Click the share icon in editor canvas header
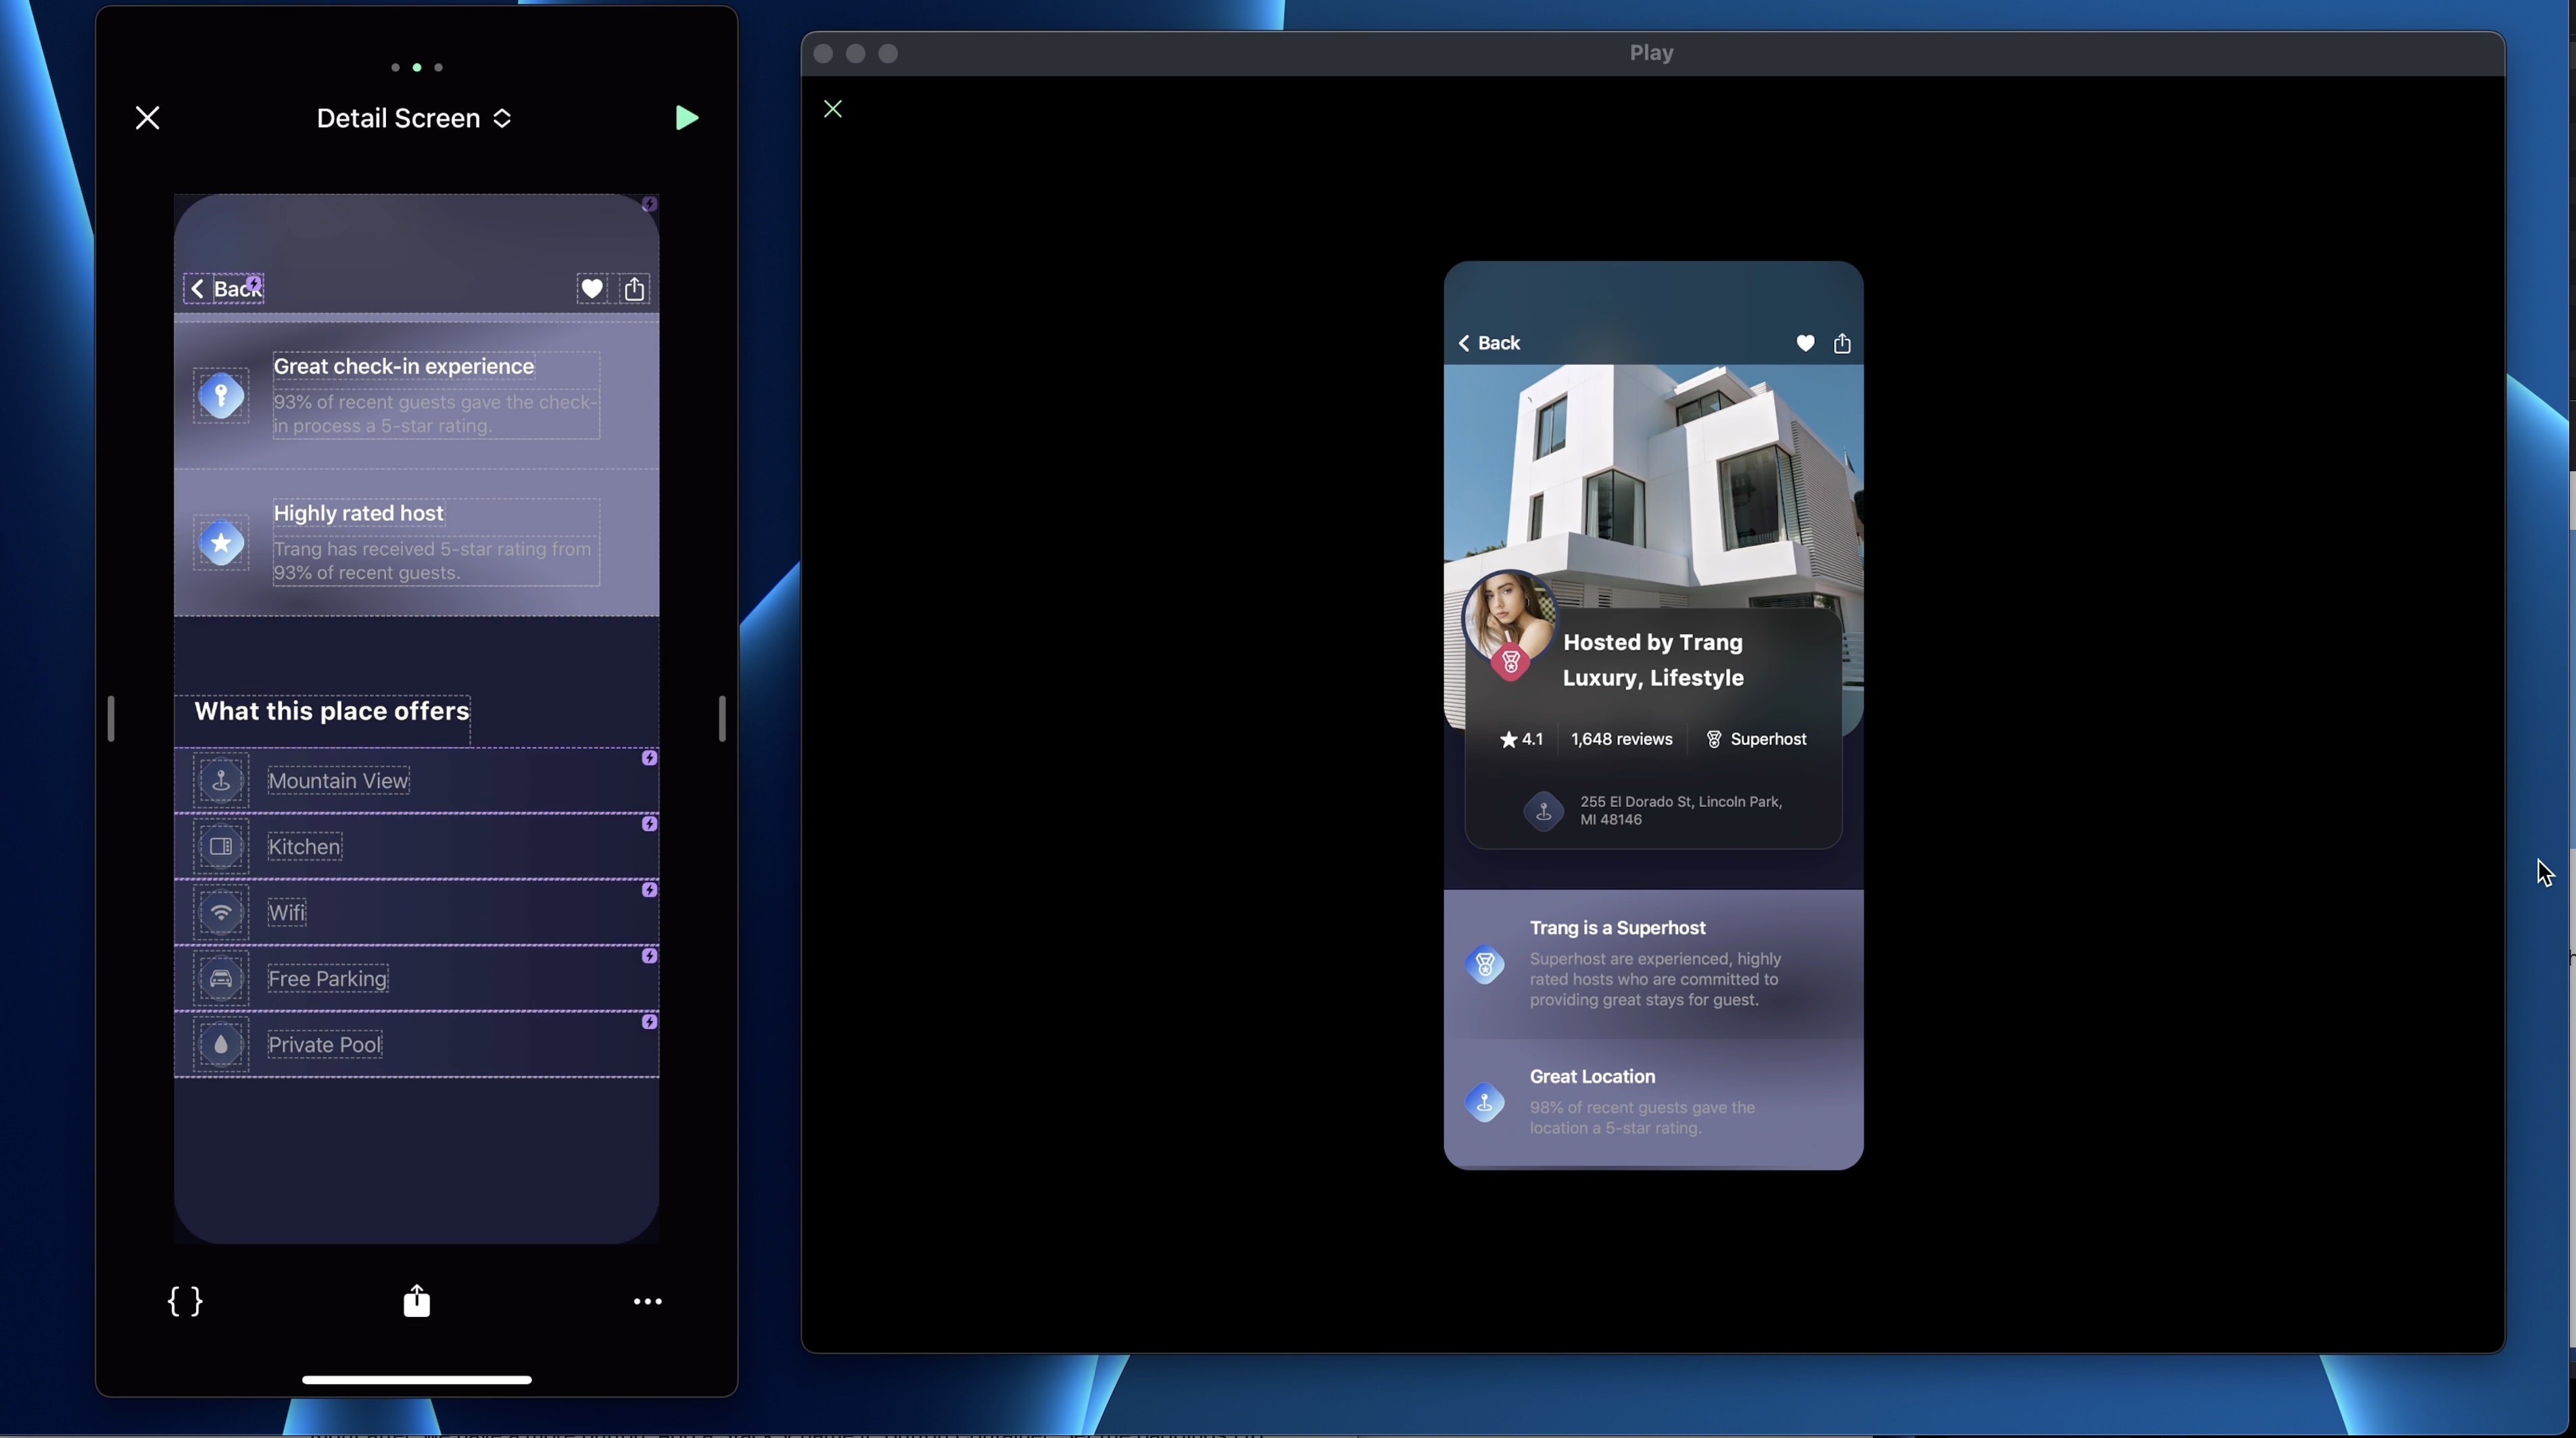Screen dimensions: 2576x1438 634,289
